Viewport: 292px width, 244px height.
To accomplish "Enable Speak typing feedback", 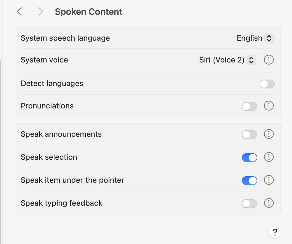I will (x=249, y=203).
